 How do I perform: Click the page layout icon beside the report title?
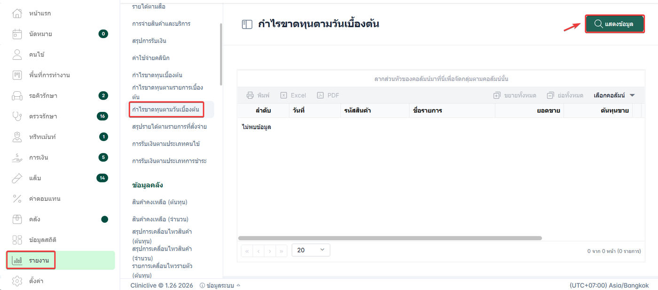[x=247, y=24]
